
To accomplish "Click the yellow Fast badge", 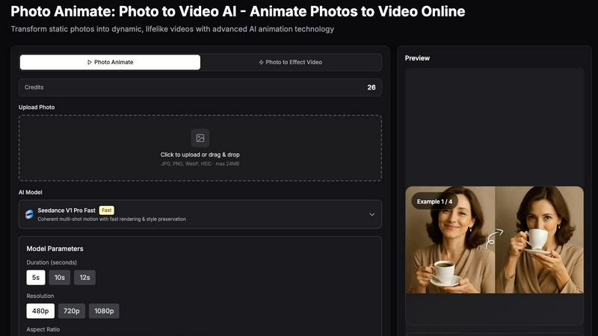I will point(106,211).
